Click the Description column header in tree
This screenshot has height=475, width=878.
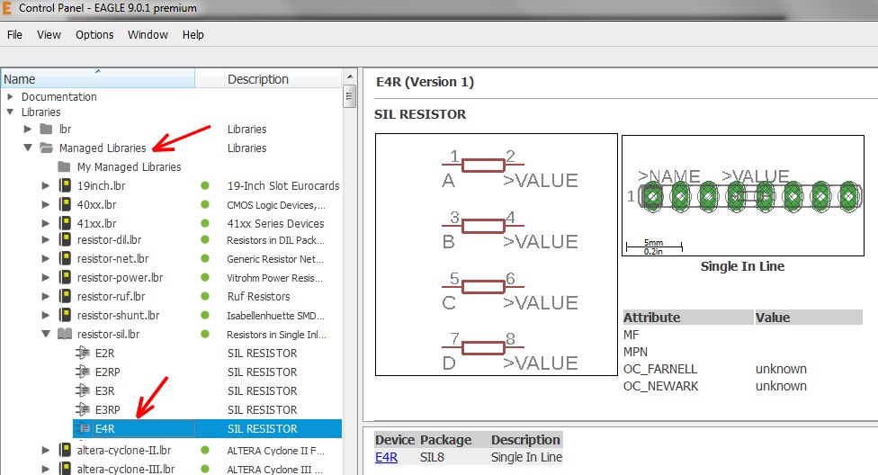(282, 79)
